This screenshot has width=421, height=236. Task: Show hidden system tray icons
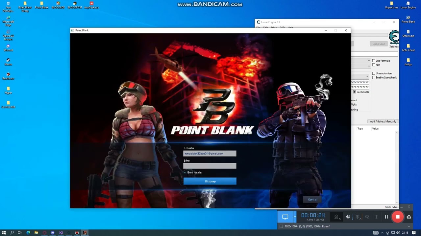[382, 233]
